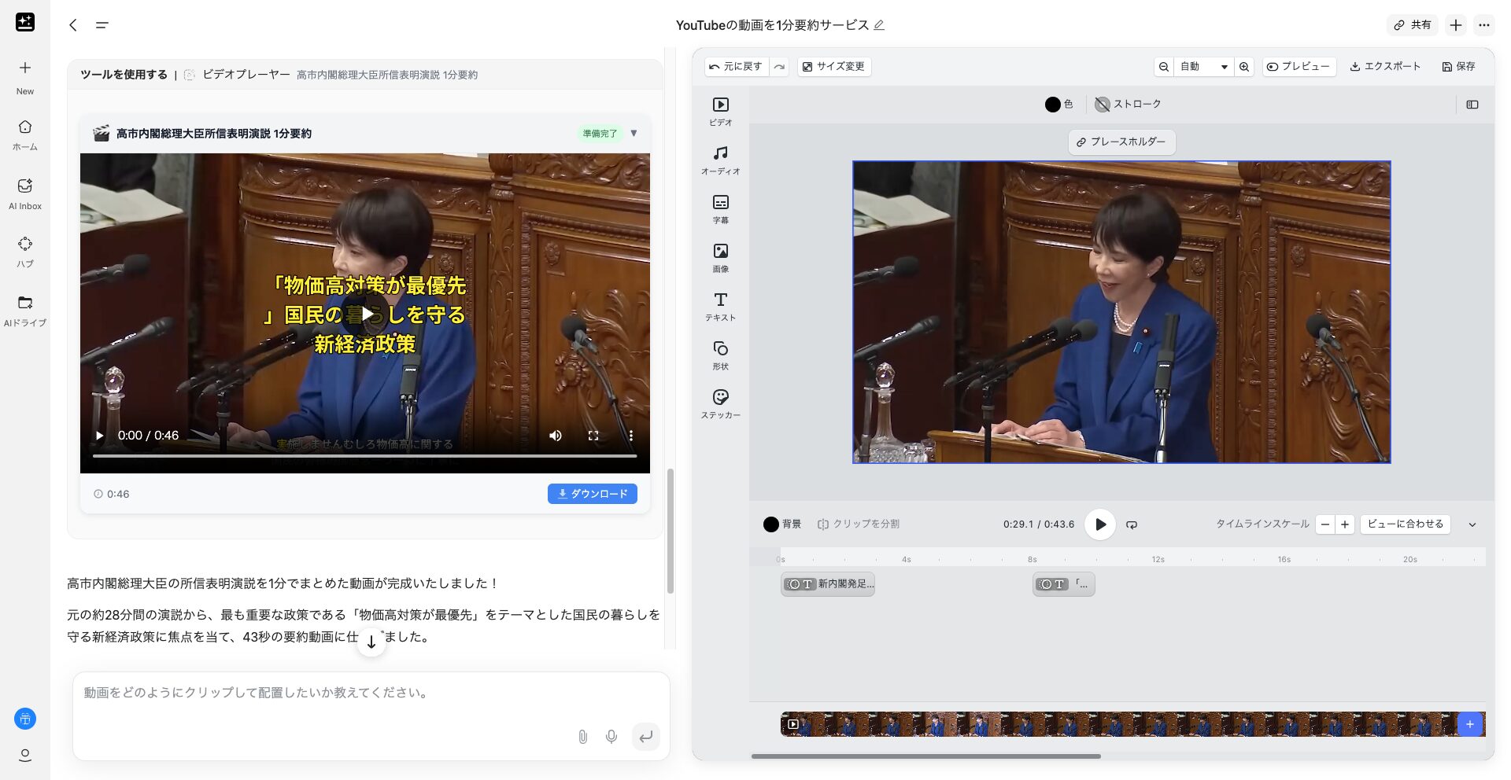The image size is (1511, 780).
Task: Toggle the プレビュー mode
Action: [x=1299, y=66]
